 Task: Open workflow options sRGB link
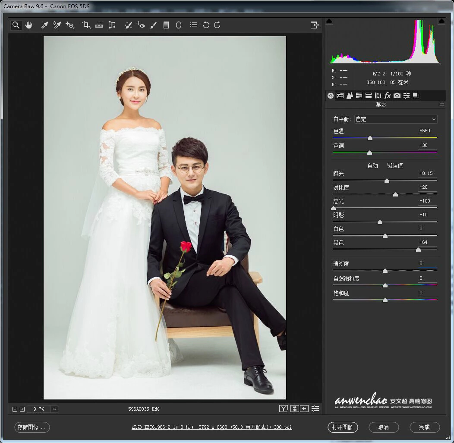point(211,427)
